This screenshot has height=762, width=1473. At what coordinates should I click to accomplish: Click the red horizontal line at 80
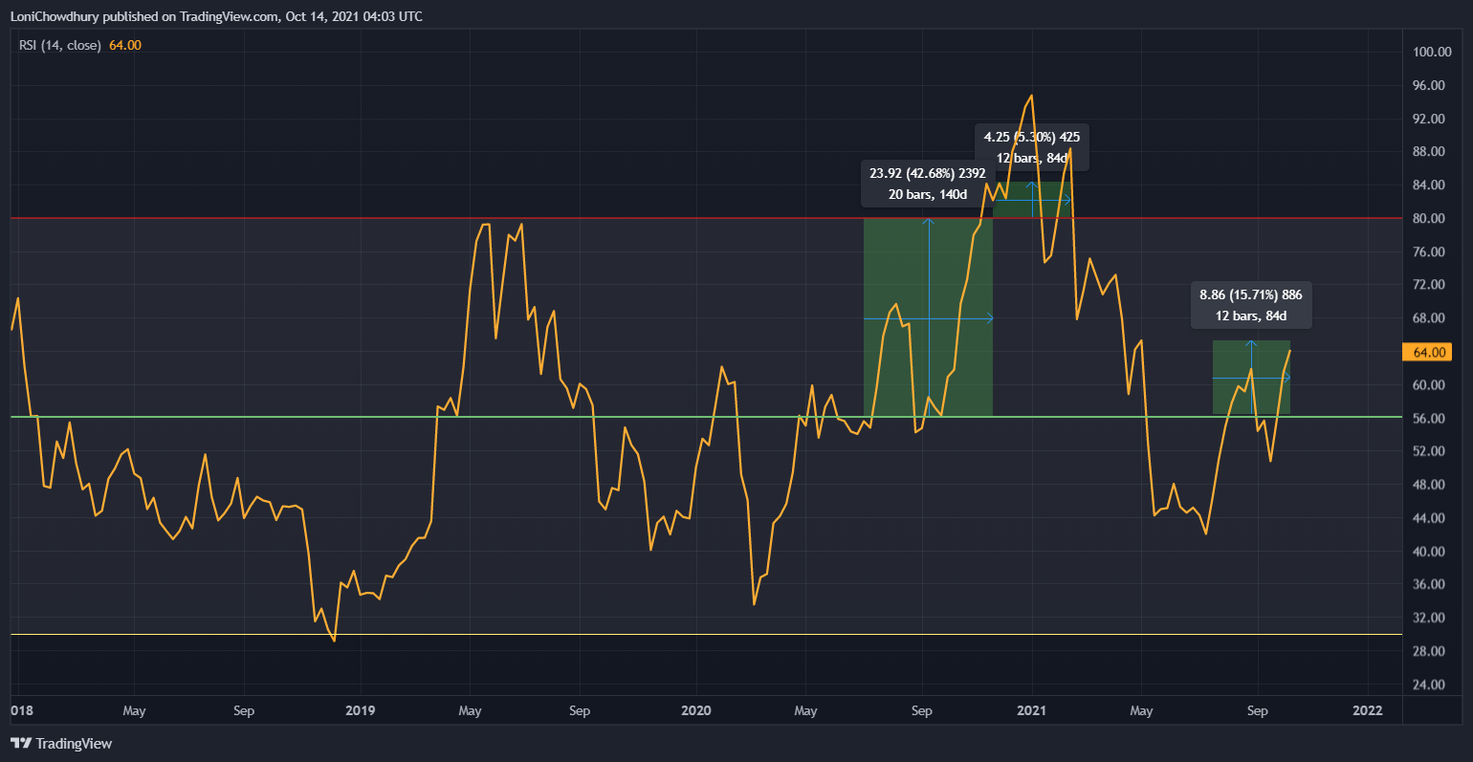coord(706,218)
